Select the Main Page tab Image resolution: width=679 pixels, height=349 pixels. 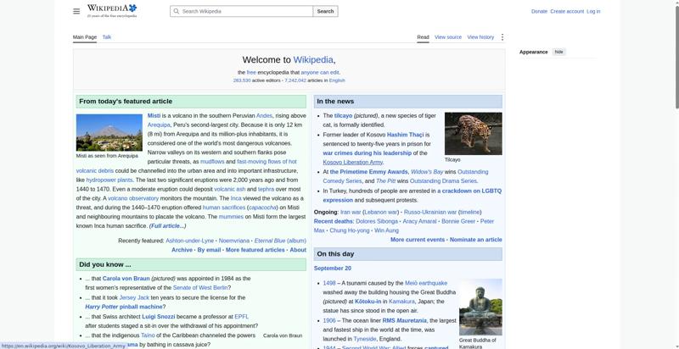(85, 37)
